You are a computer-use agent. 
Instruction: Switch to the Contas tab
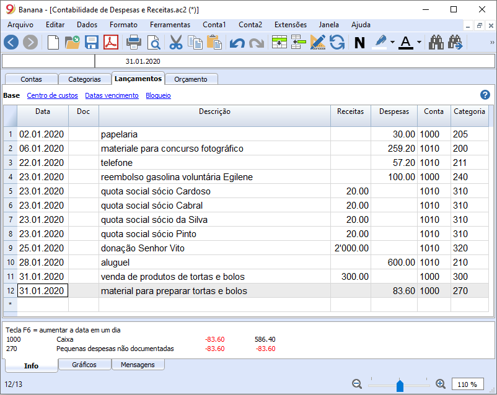[32, 79]
